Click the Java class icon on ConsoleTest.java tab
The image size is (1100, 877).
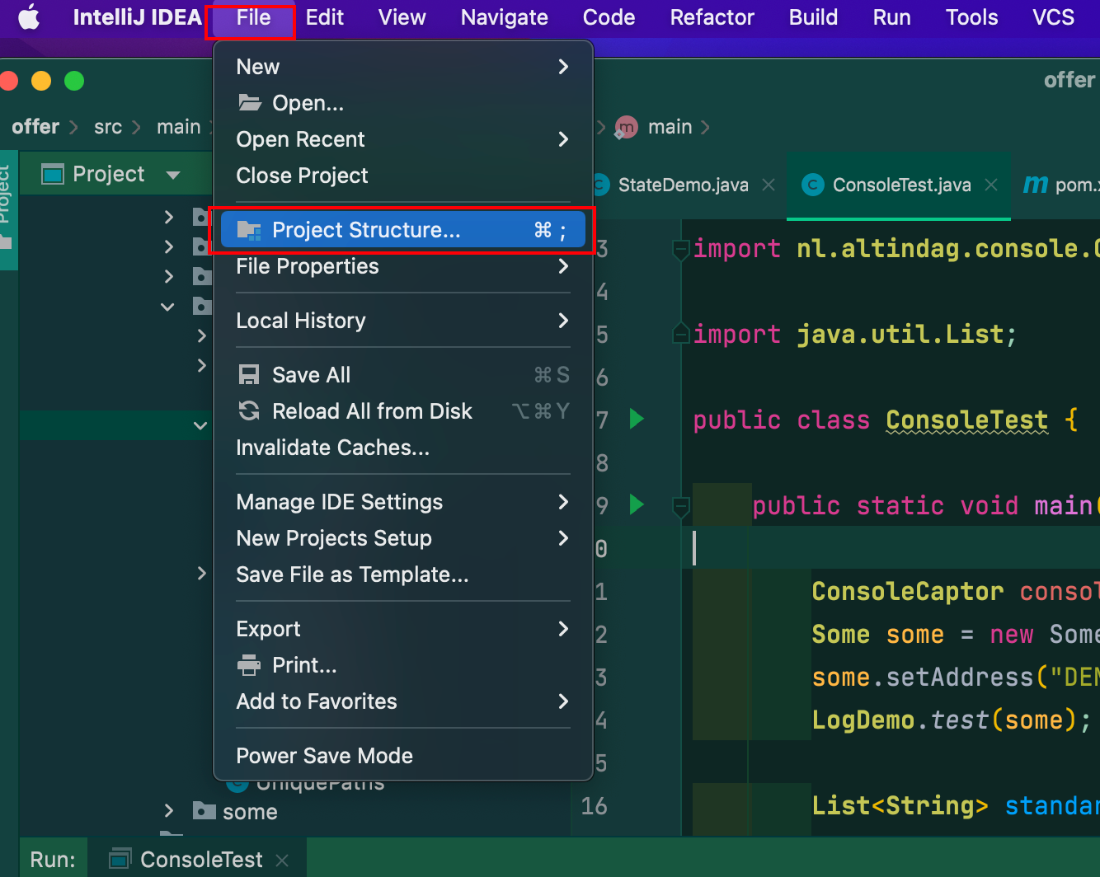click(x=812, y=185)
